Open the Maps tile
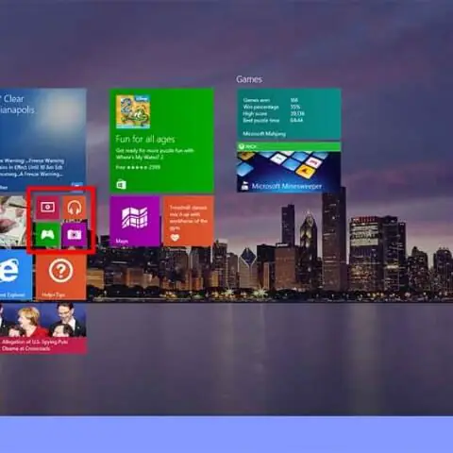453x453 pixels. click(135, 221)
